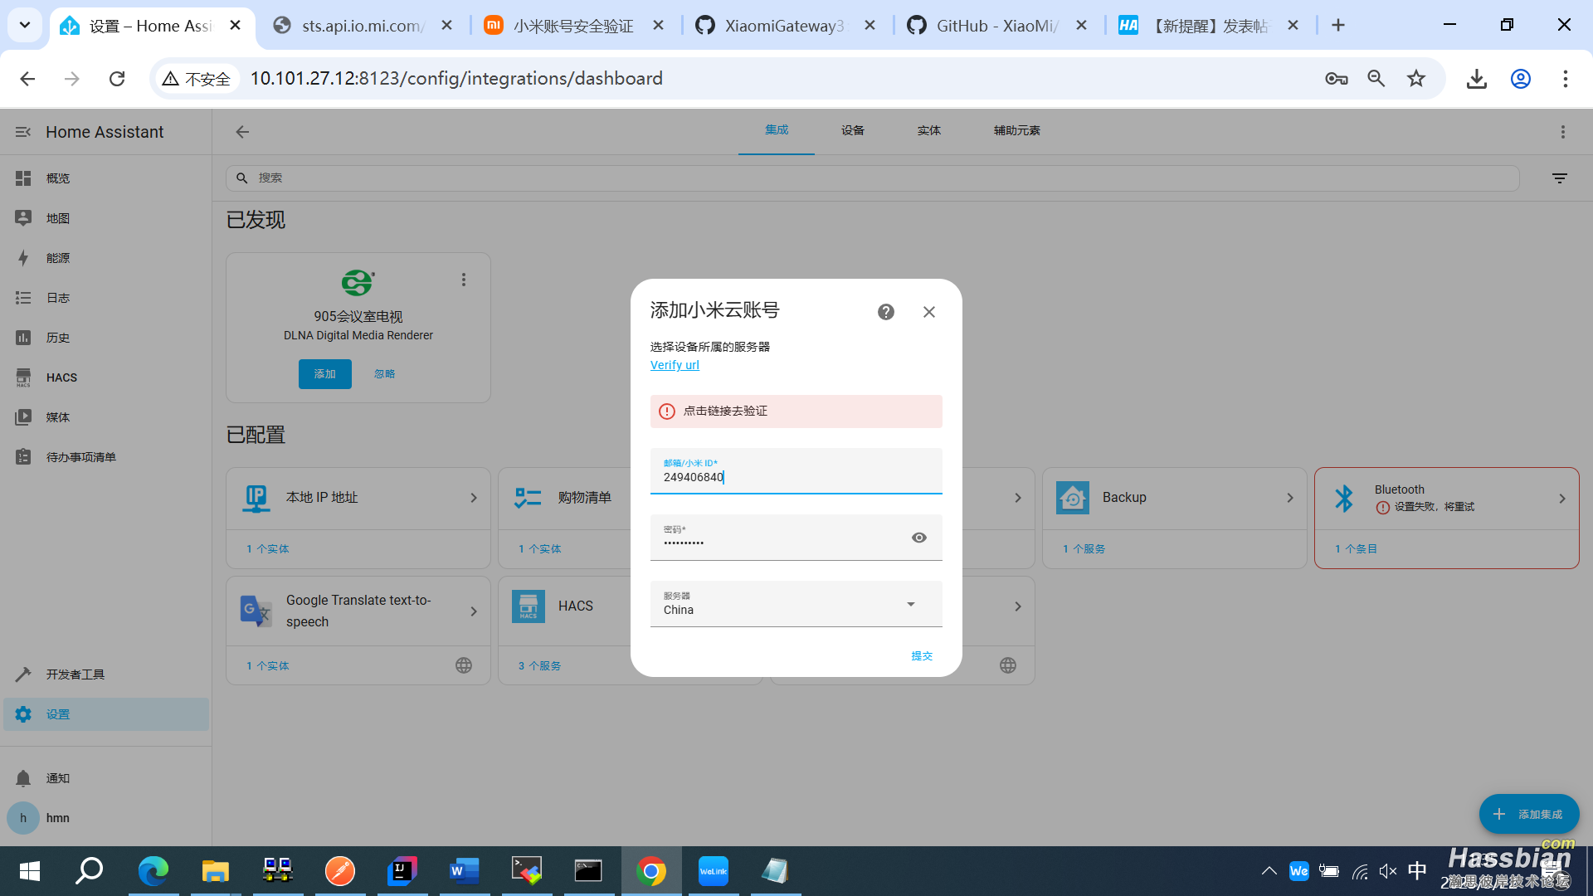
Task: Open 设置 settings in sidebar
Action: tap(106, 714)
